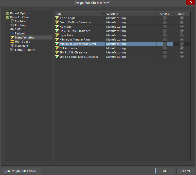Enable Batch for Minimum Solder Mask Sliver
This screenshot has height=175, width=196.
pyautogui.click(x=182, y=44)
